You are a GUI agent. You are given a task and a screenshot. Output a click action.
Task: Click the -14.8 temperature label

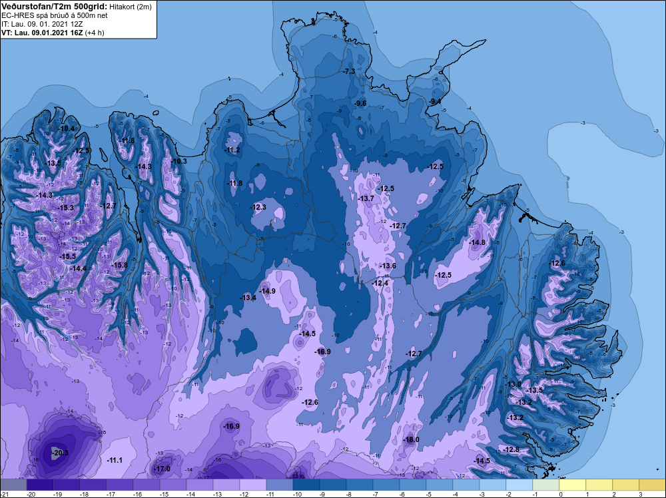click(478, 242)
